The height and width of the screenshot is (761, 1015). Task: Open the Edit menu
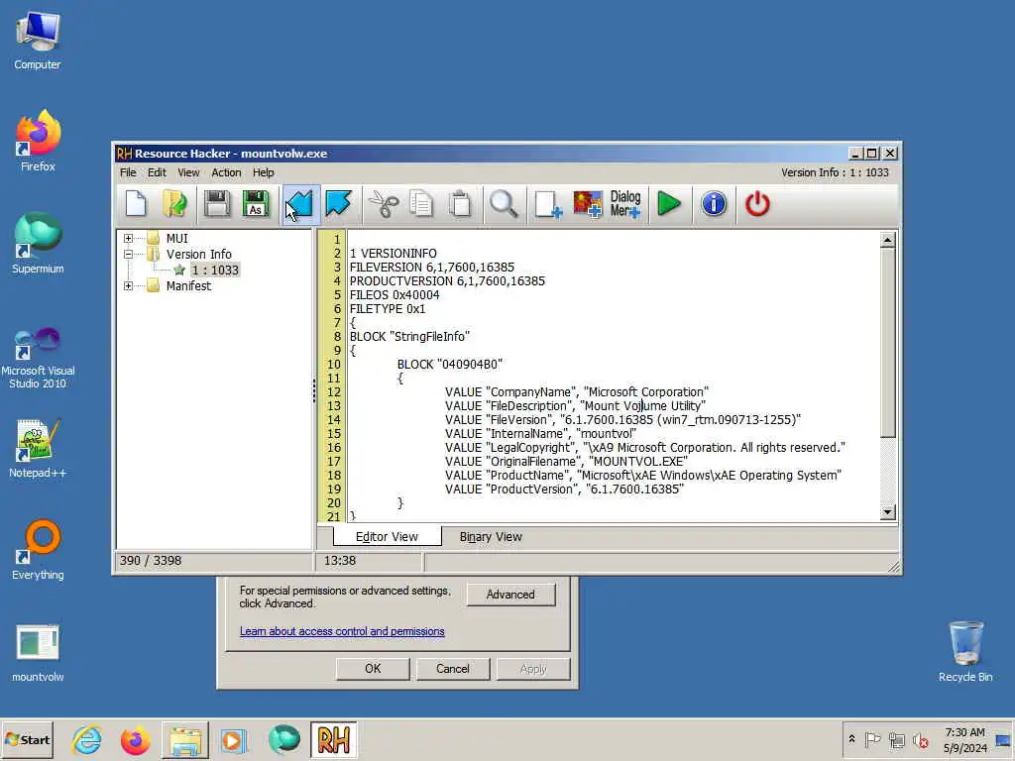point(157,172)
